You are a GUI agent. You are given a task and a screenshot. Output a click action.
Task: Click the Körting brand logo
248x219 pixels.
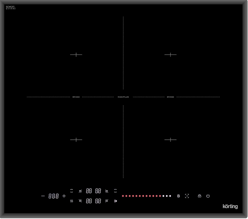tap(229, 207)
